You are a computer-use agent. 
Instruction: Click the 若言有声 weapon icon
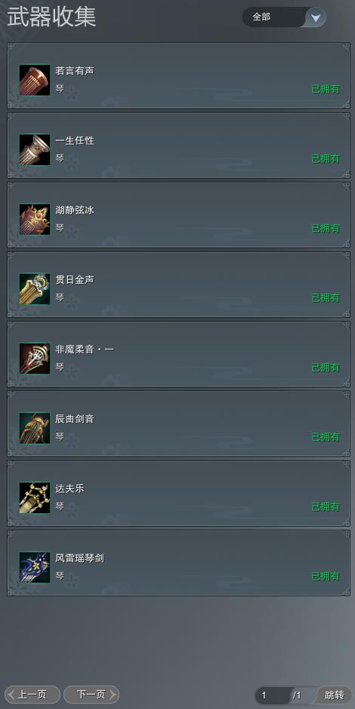click(35, 80)
